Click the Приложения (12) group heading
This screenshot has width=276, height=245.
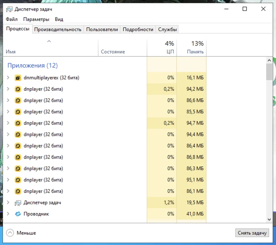tap(33, 66)
